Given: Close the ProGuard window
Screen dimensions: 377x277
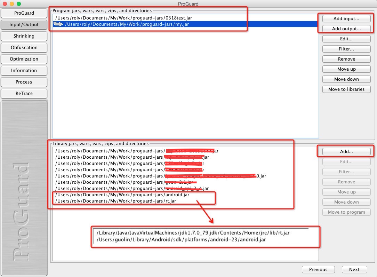Looking at the screenshot, I should pos(5,3).
